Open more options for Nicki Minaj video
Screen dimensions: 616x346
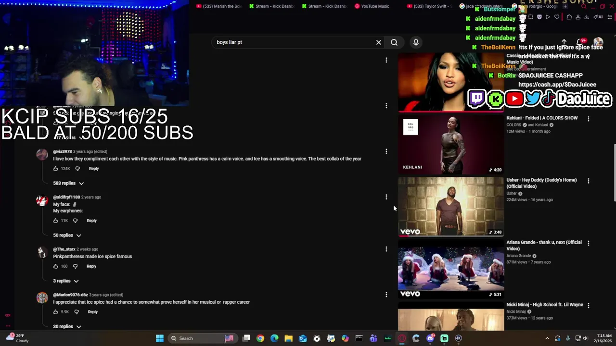588,305
